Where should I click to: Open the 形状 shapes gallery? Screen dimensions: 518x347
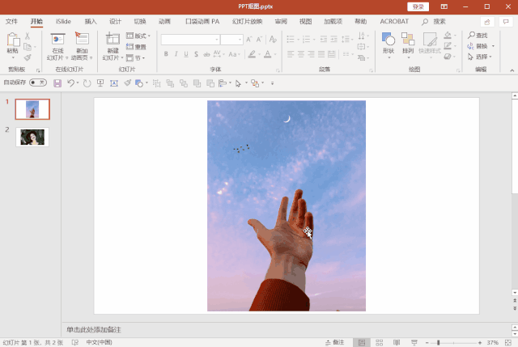click(388, 45)
